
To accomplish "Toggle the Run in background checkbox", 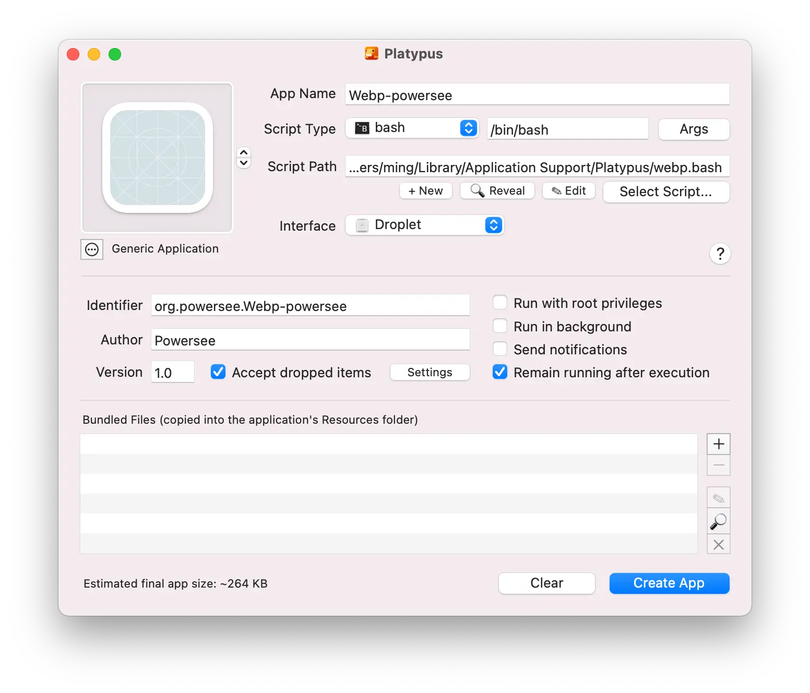I will pos(500,326).
